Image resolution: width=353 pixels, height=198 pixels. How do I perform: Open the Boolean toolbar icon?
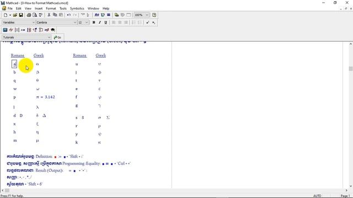[35, 30]
